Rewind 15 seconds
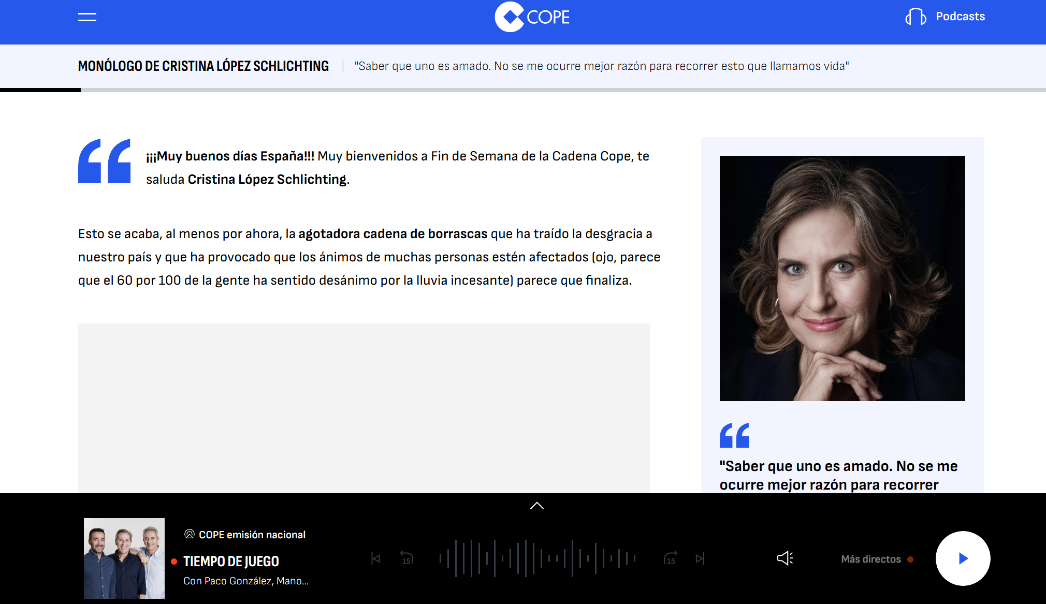 coord(407,558)
